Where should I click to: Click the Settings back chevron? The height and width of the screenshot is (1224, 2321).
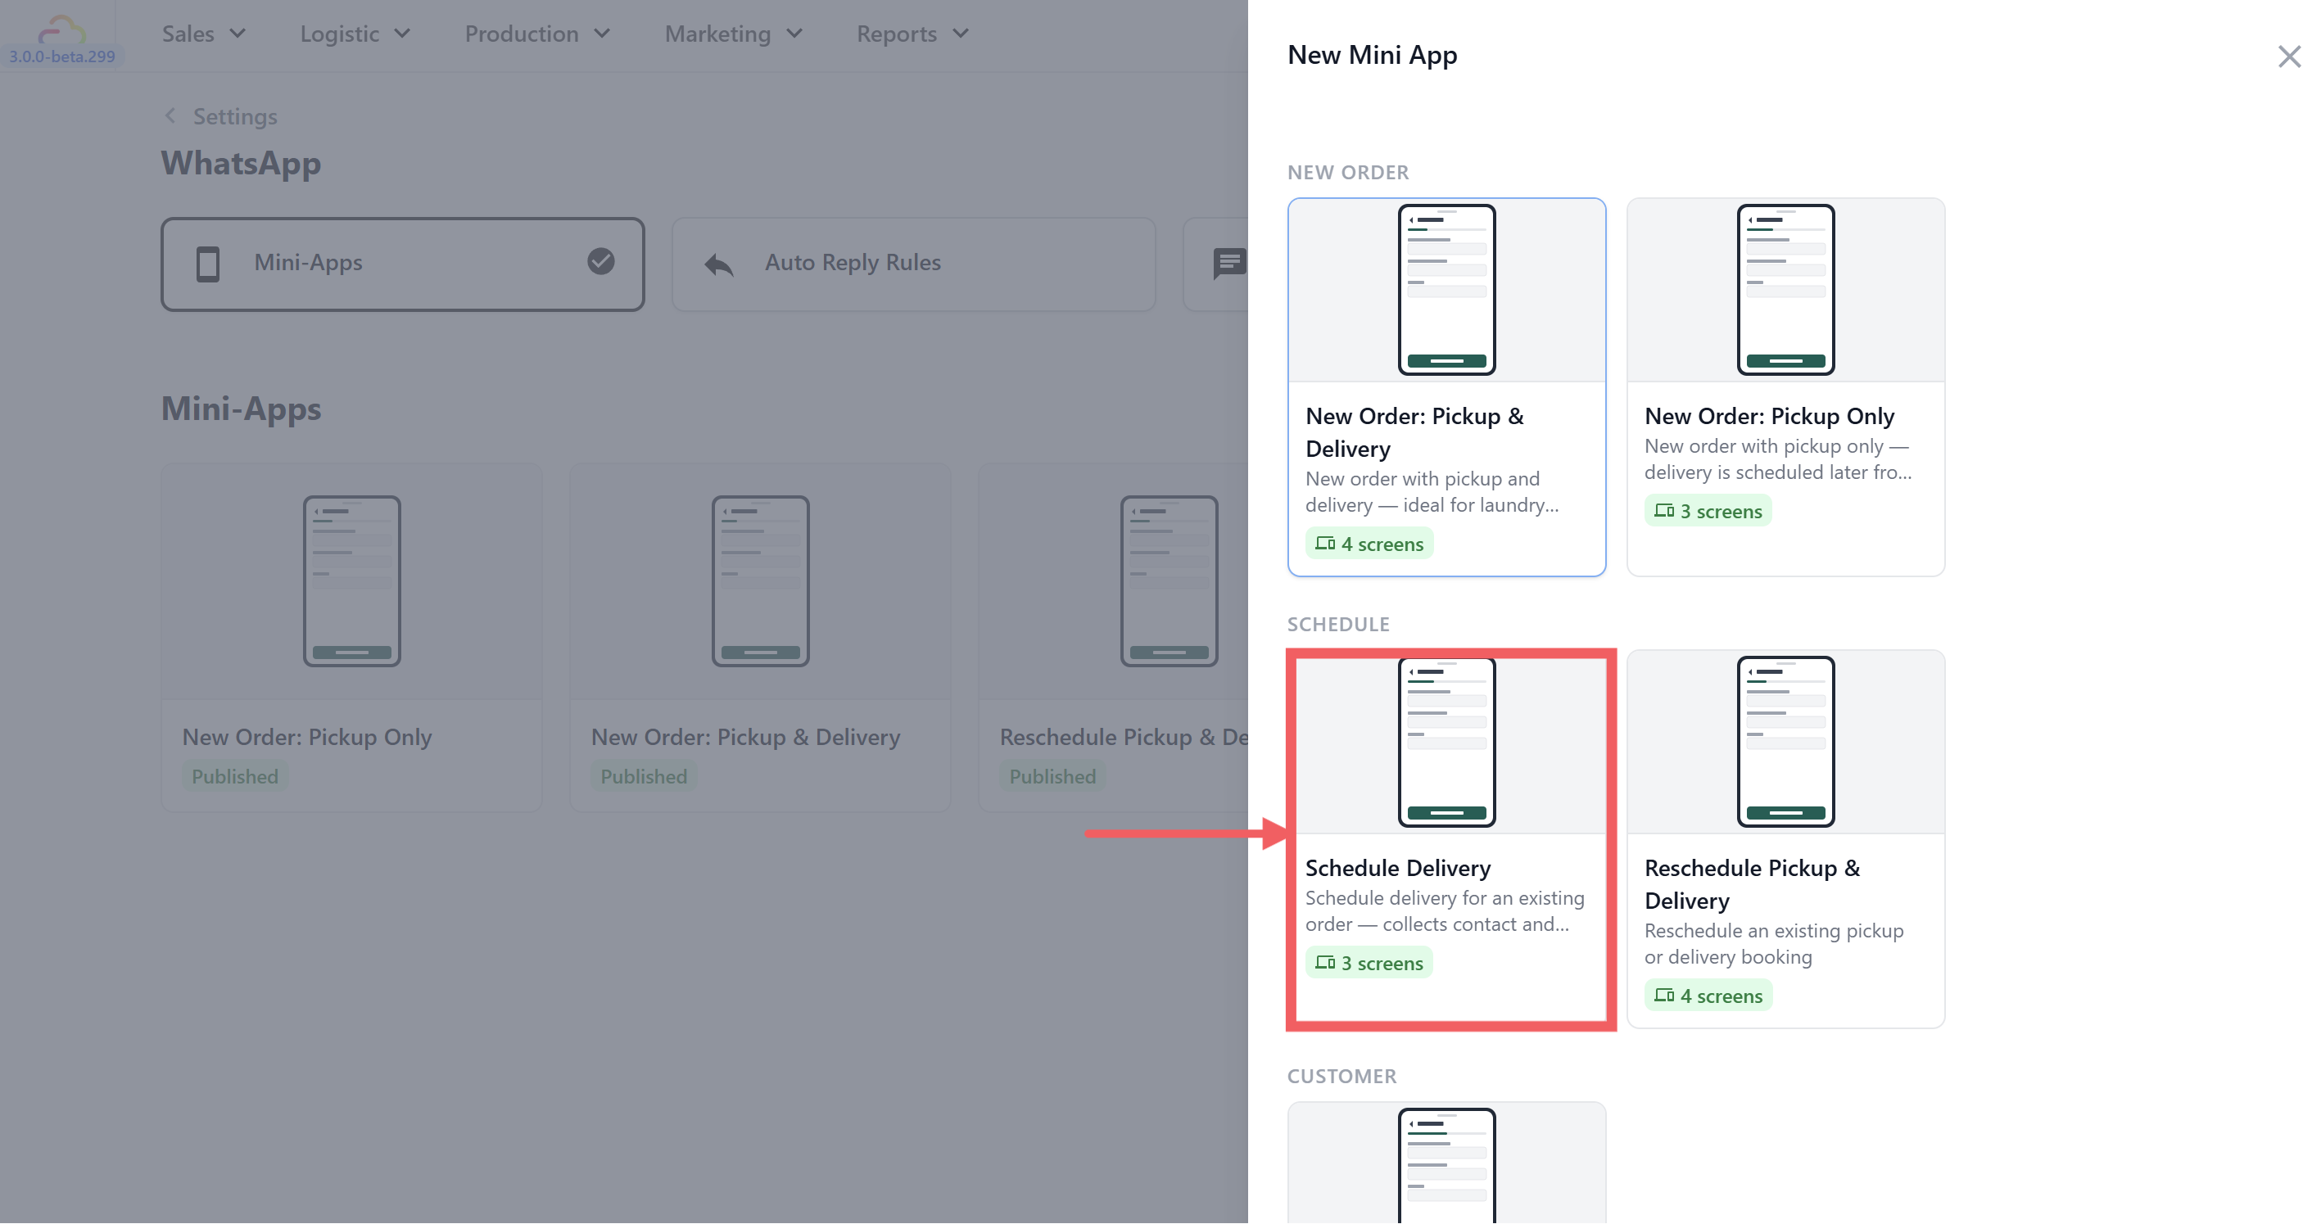click(x=170, y=116)
